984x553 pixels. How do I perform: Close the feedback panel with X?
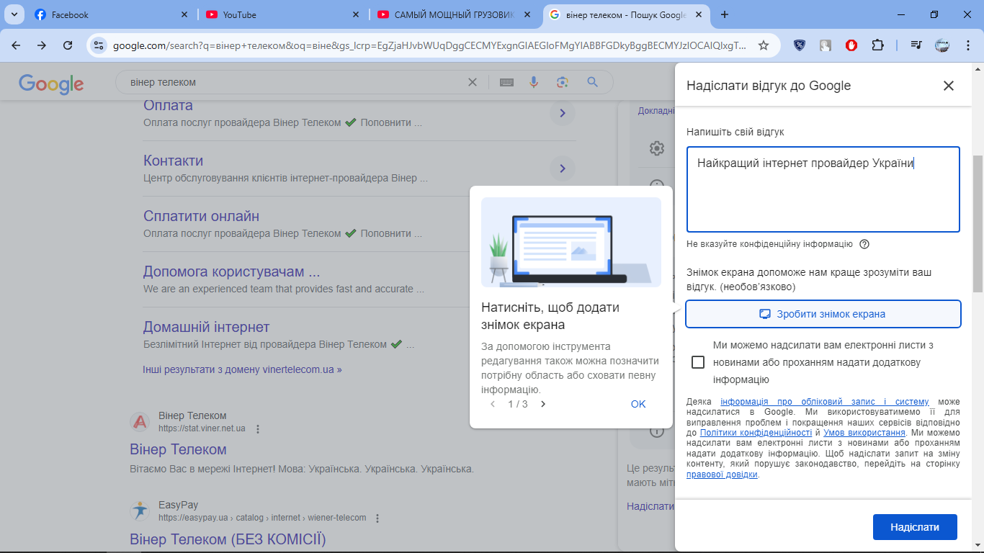[x=949, y=86]
